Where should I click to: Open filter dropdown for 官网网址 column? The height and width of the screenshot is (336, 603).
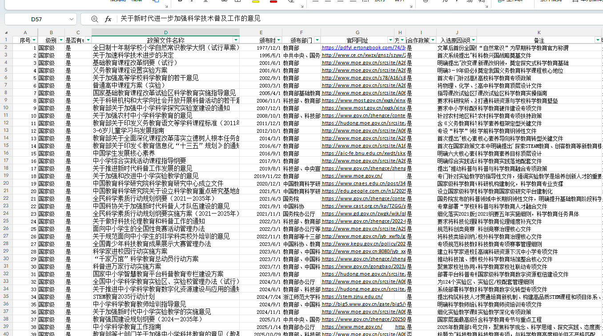(x=390, y=40)
